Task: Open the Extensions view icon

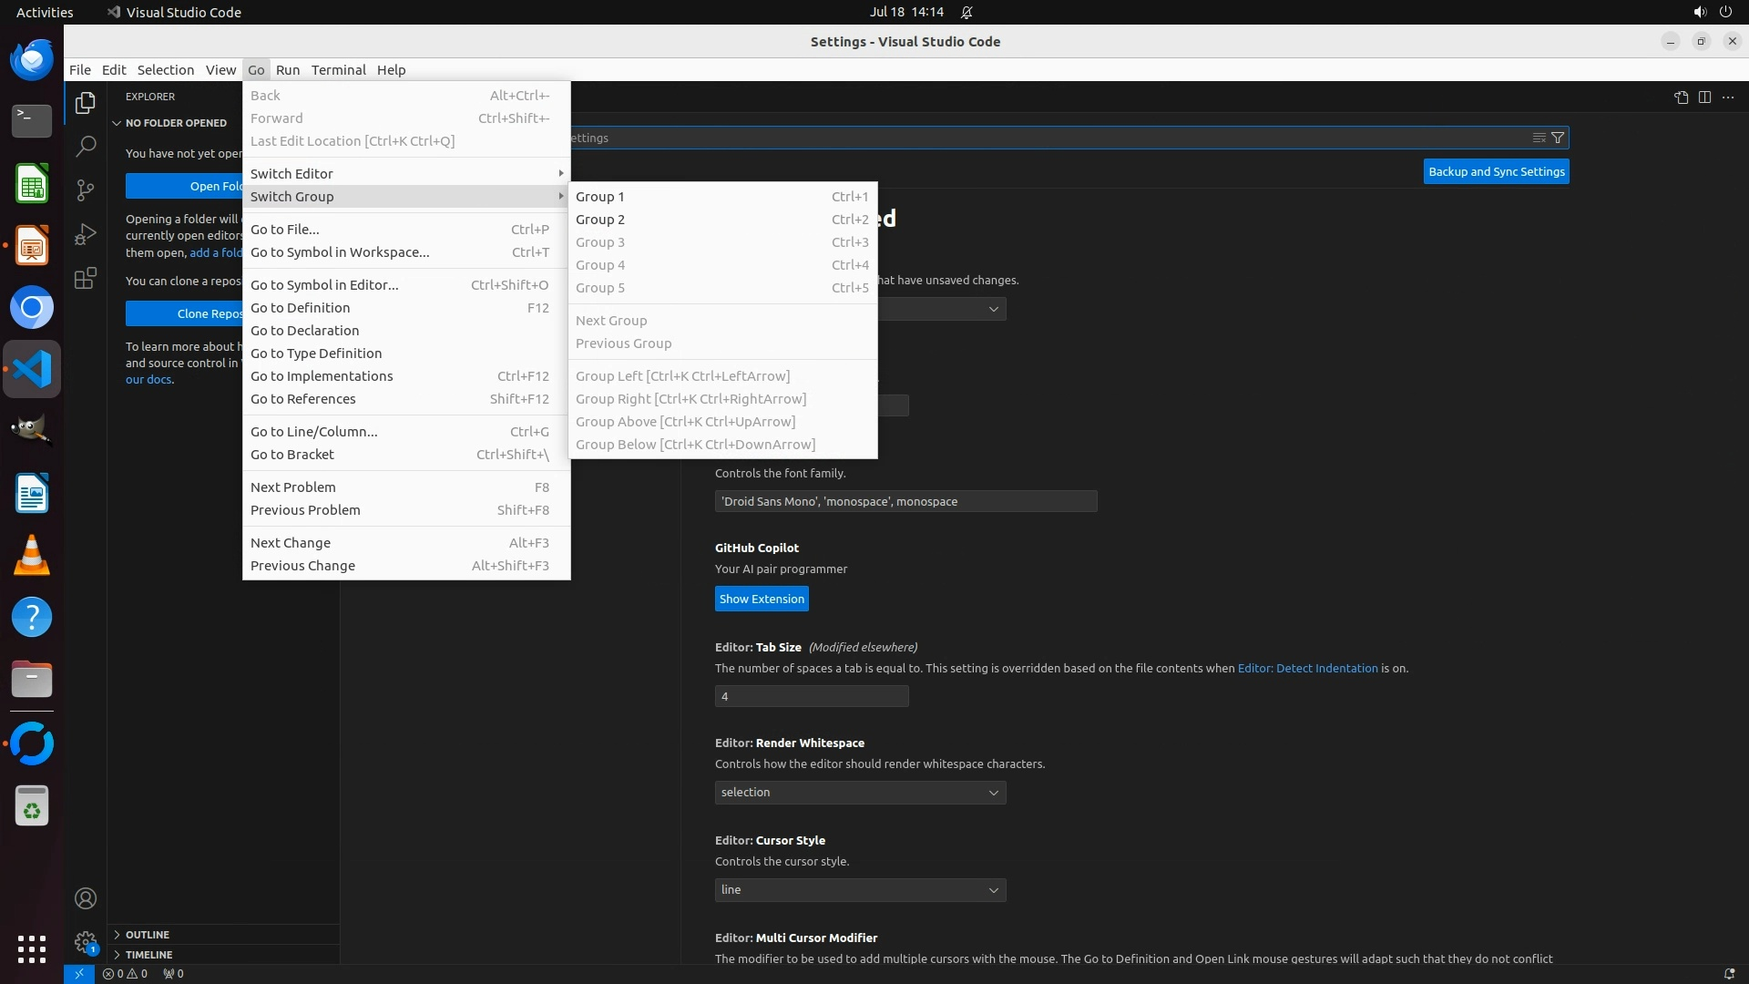Action: coord(86,278)
